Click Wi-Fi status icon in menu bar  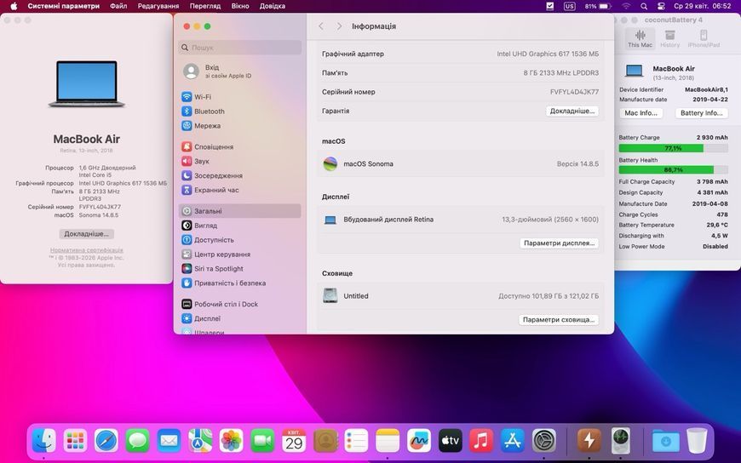(626, 6)
